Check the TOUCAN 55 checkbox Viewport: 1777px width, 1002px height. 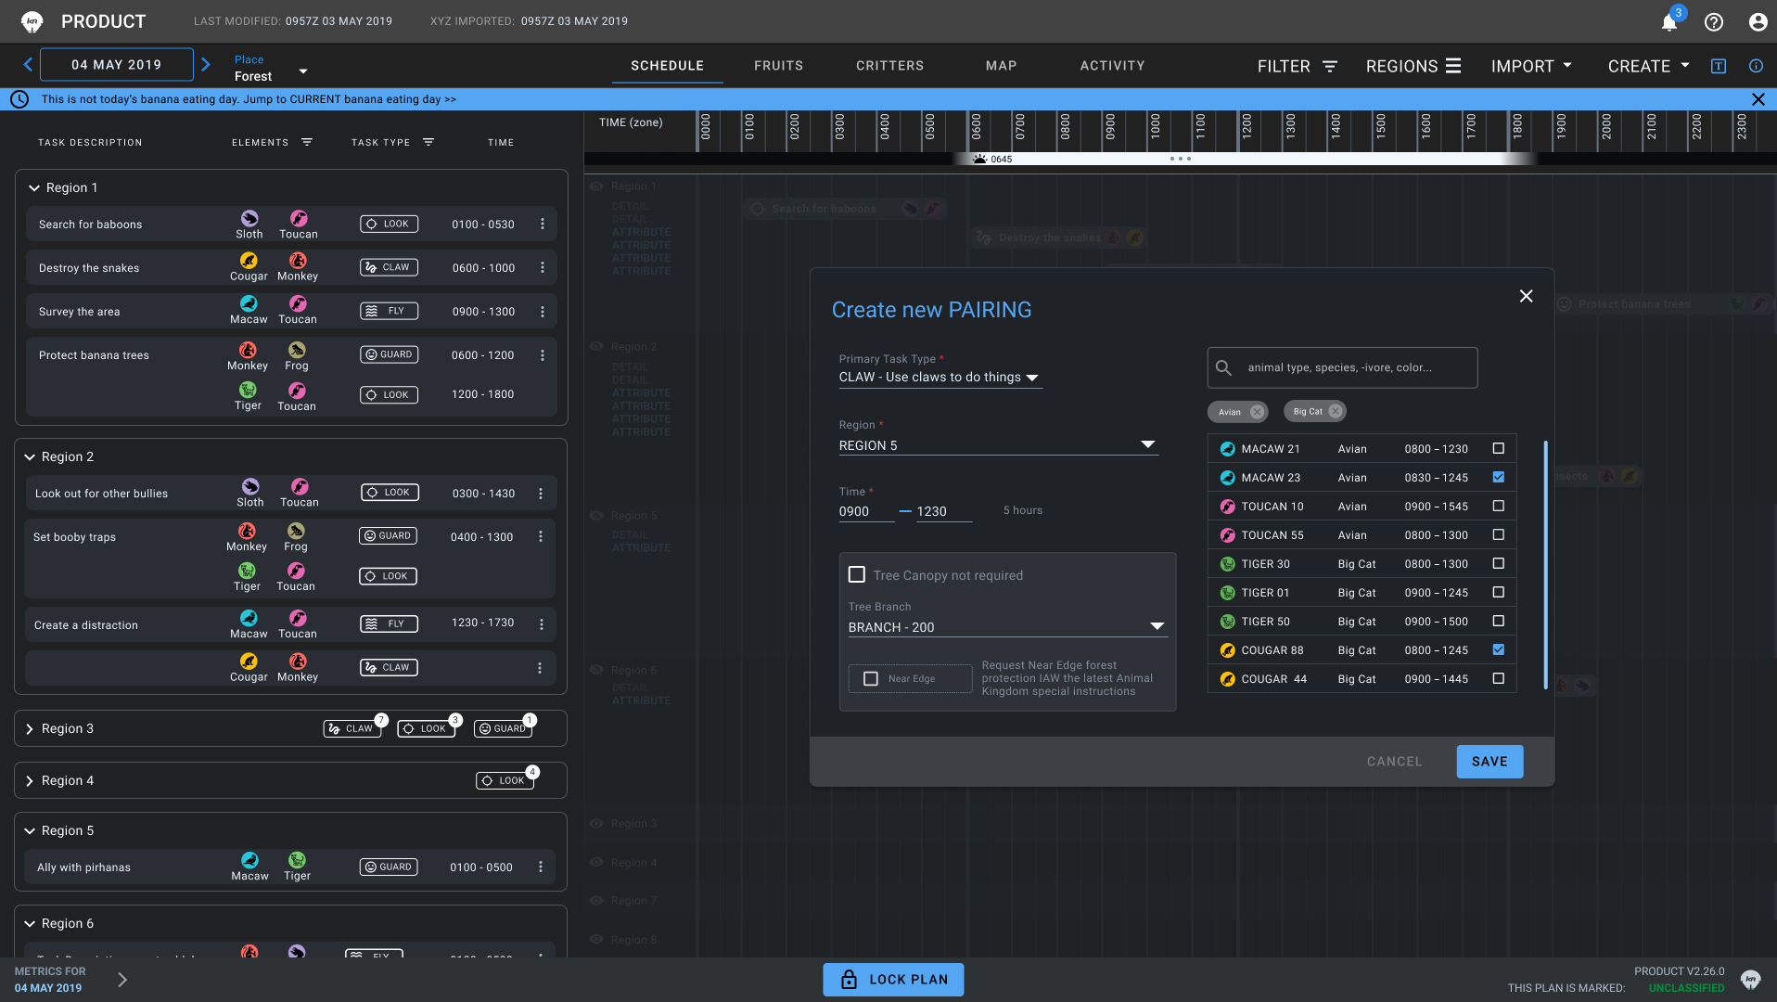pyautogui.click(x=1498, y=534)
